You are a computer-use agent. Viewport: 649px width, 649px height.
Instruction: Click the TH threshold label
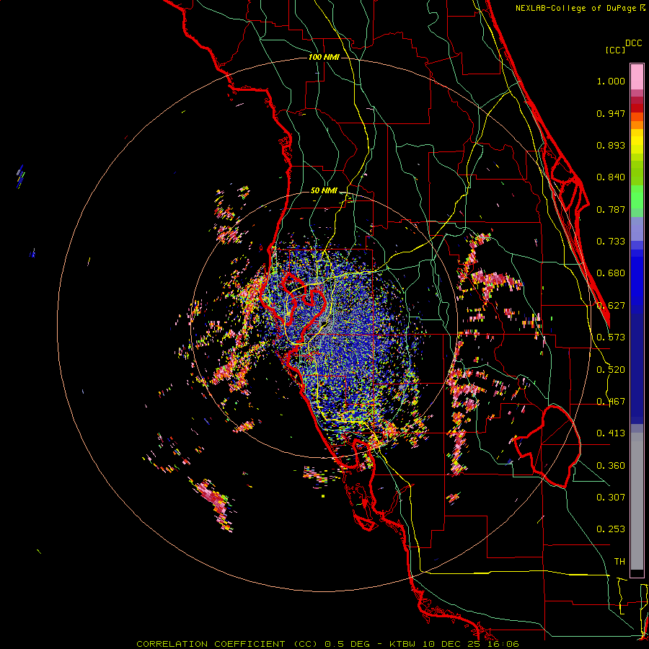point(619,562)
